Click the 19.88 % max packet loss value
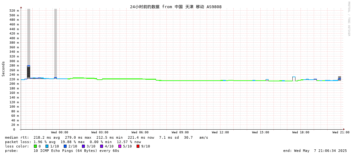This screenshot has height=155, width=352. 73,142
